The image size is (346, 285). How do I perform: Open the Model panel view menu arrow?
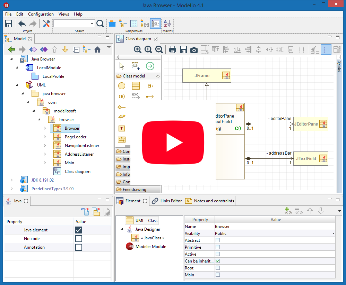click(109, 47)
